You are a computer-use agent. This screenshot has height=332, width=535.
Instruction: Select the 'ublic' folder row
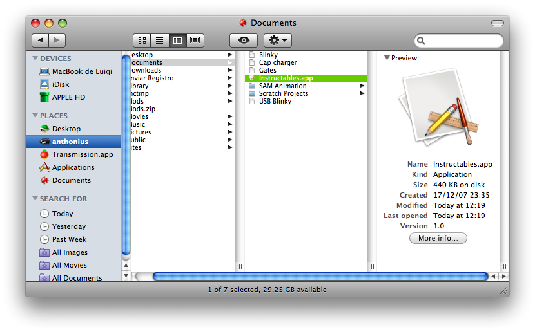tap(183, 140)
